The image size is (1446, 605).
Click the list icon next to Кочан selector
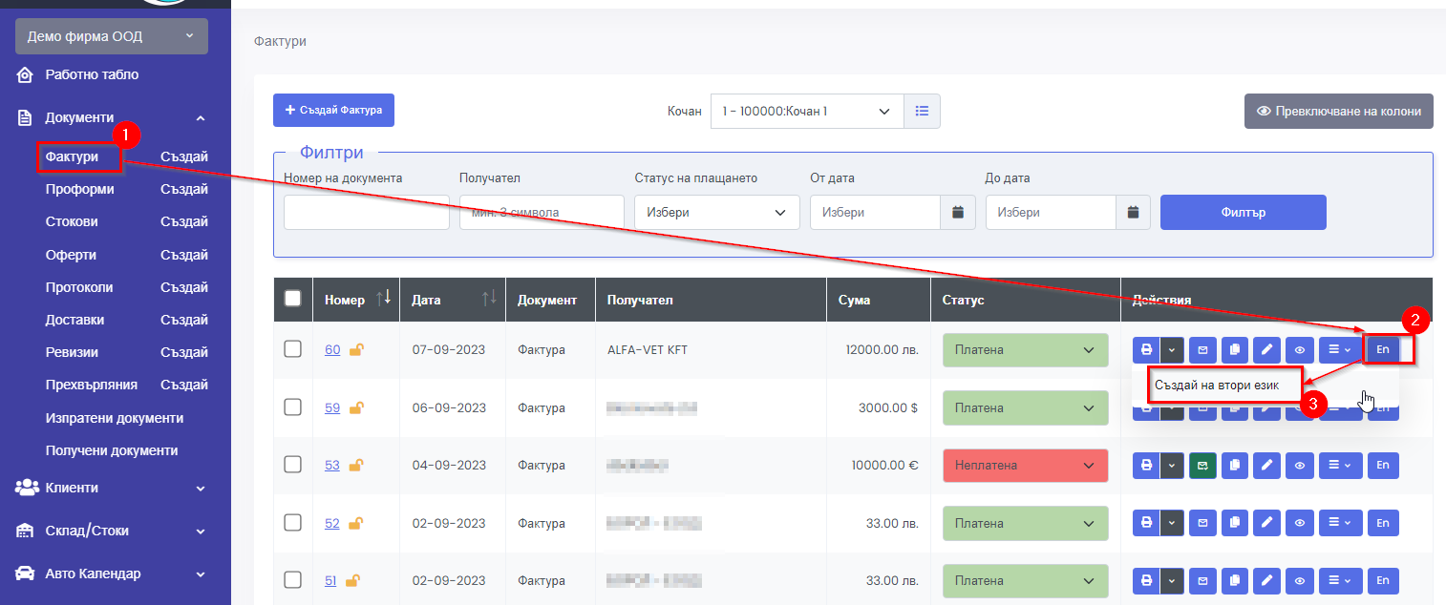coord(922,111)
